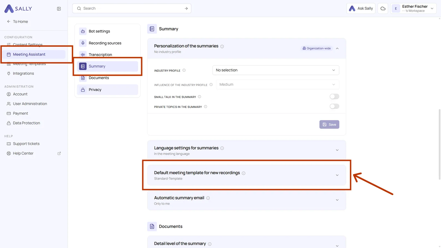441x248 pixels.
Task: Expand Automatic summary email section
Action: click(337, 200)
